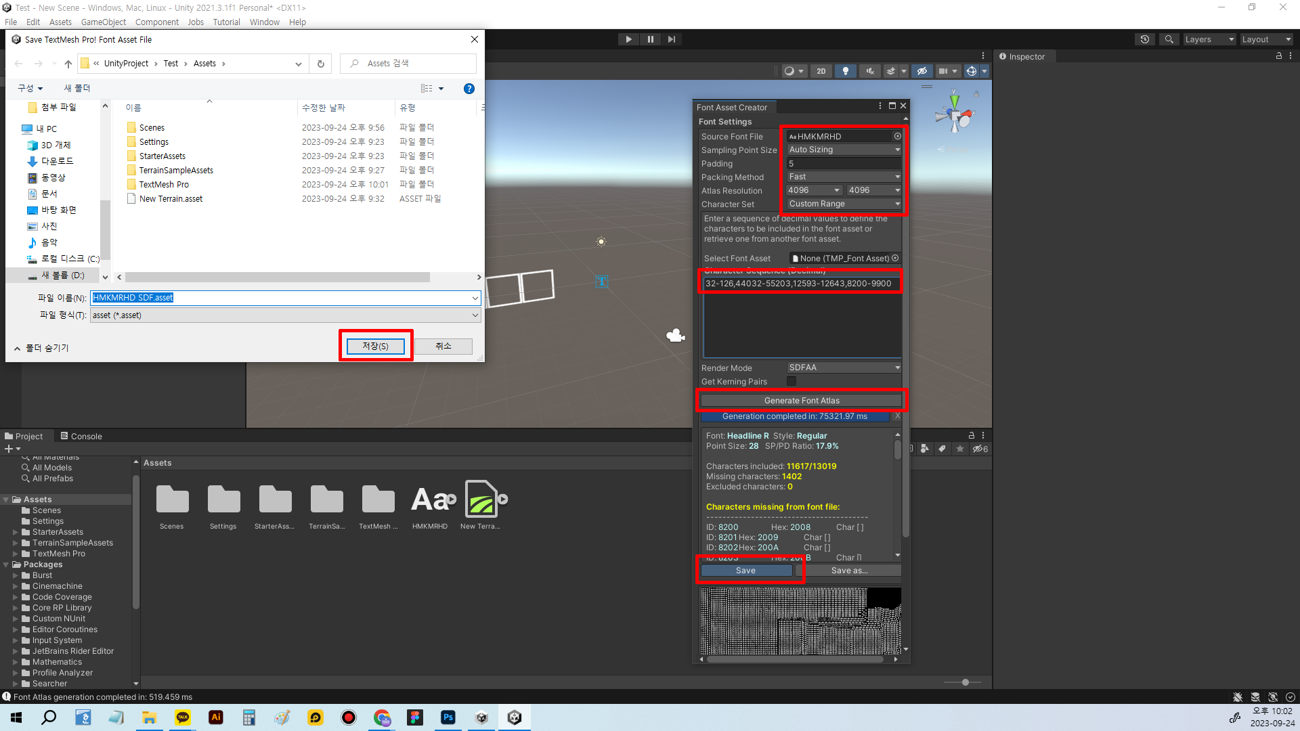Switch to the Console tab
The width and height of the screenshot is (1300, 731).
81,436
